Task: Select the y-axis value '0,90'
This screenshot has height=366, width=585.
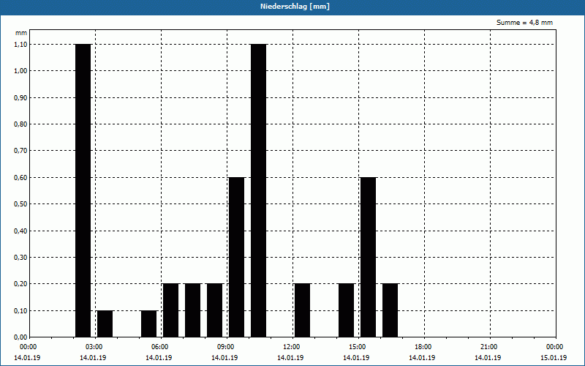Action: (x=21, y=97)
